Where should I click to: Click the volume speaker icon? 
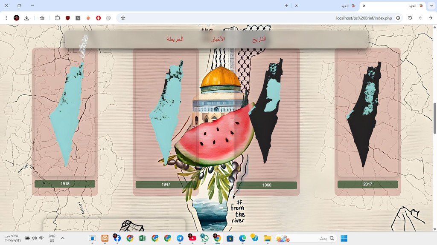(34, 238)
